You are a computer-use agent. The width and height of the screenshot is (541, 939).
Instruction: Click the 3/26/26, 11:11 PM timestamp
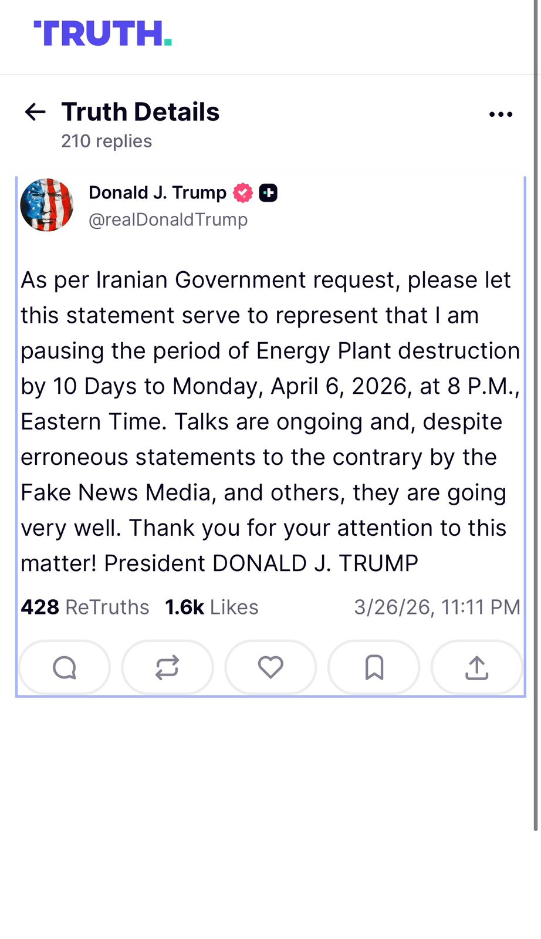point(437,607)
